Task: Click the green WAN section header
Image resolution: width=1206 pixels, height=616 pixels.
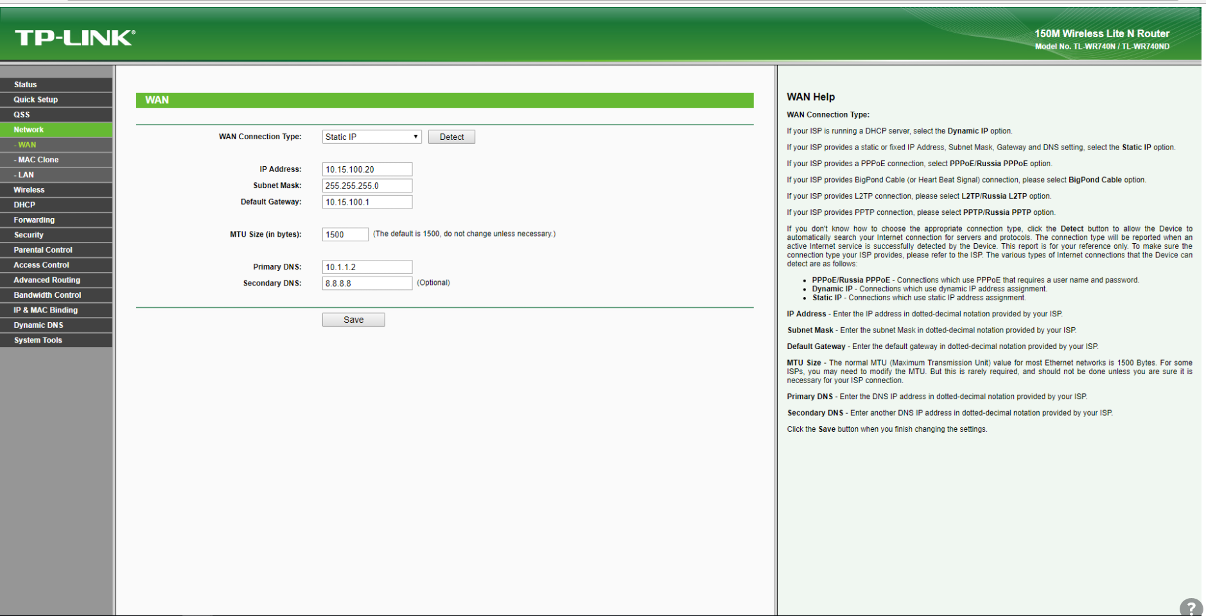Action: click(444, 100)
